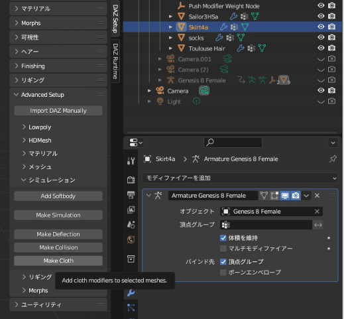344x319 pixels.
Task: Show hidden Light object in viewport
Action: click(x=321, y=101)
